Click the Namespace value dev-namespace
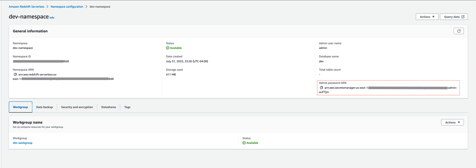This screenshot has width=476, height=168. 23,48
